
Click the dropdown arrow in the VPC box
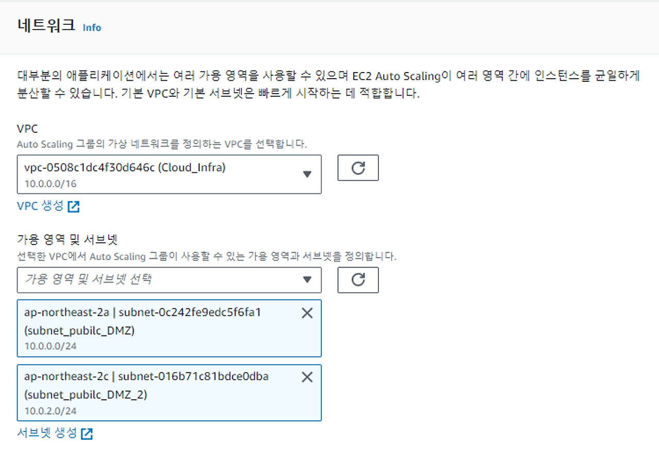click(307, 174)
